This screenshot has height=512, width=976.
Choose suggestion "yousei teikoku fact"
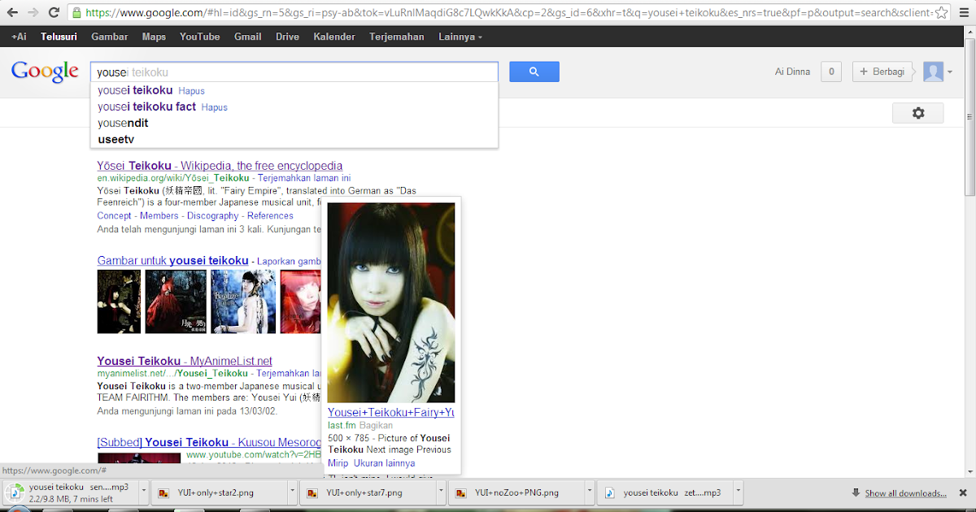click(x=146, y=106)
